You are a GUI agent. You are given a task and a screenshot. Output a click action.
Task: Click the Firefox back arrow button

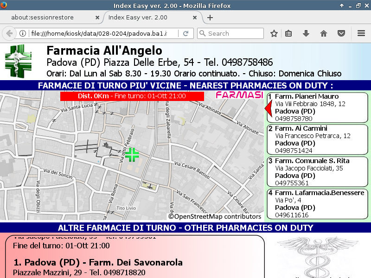coord(9,33)
